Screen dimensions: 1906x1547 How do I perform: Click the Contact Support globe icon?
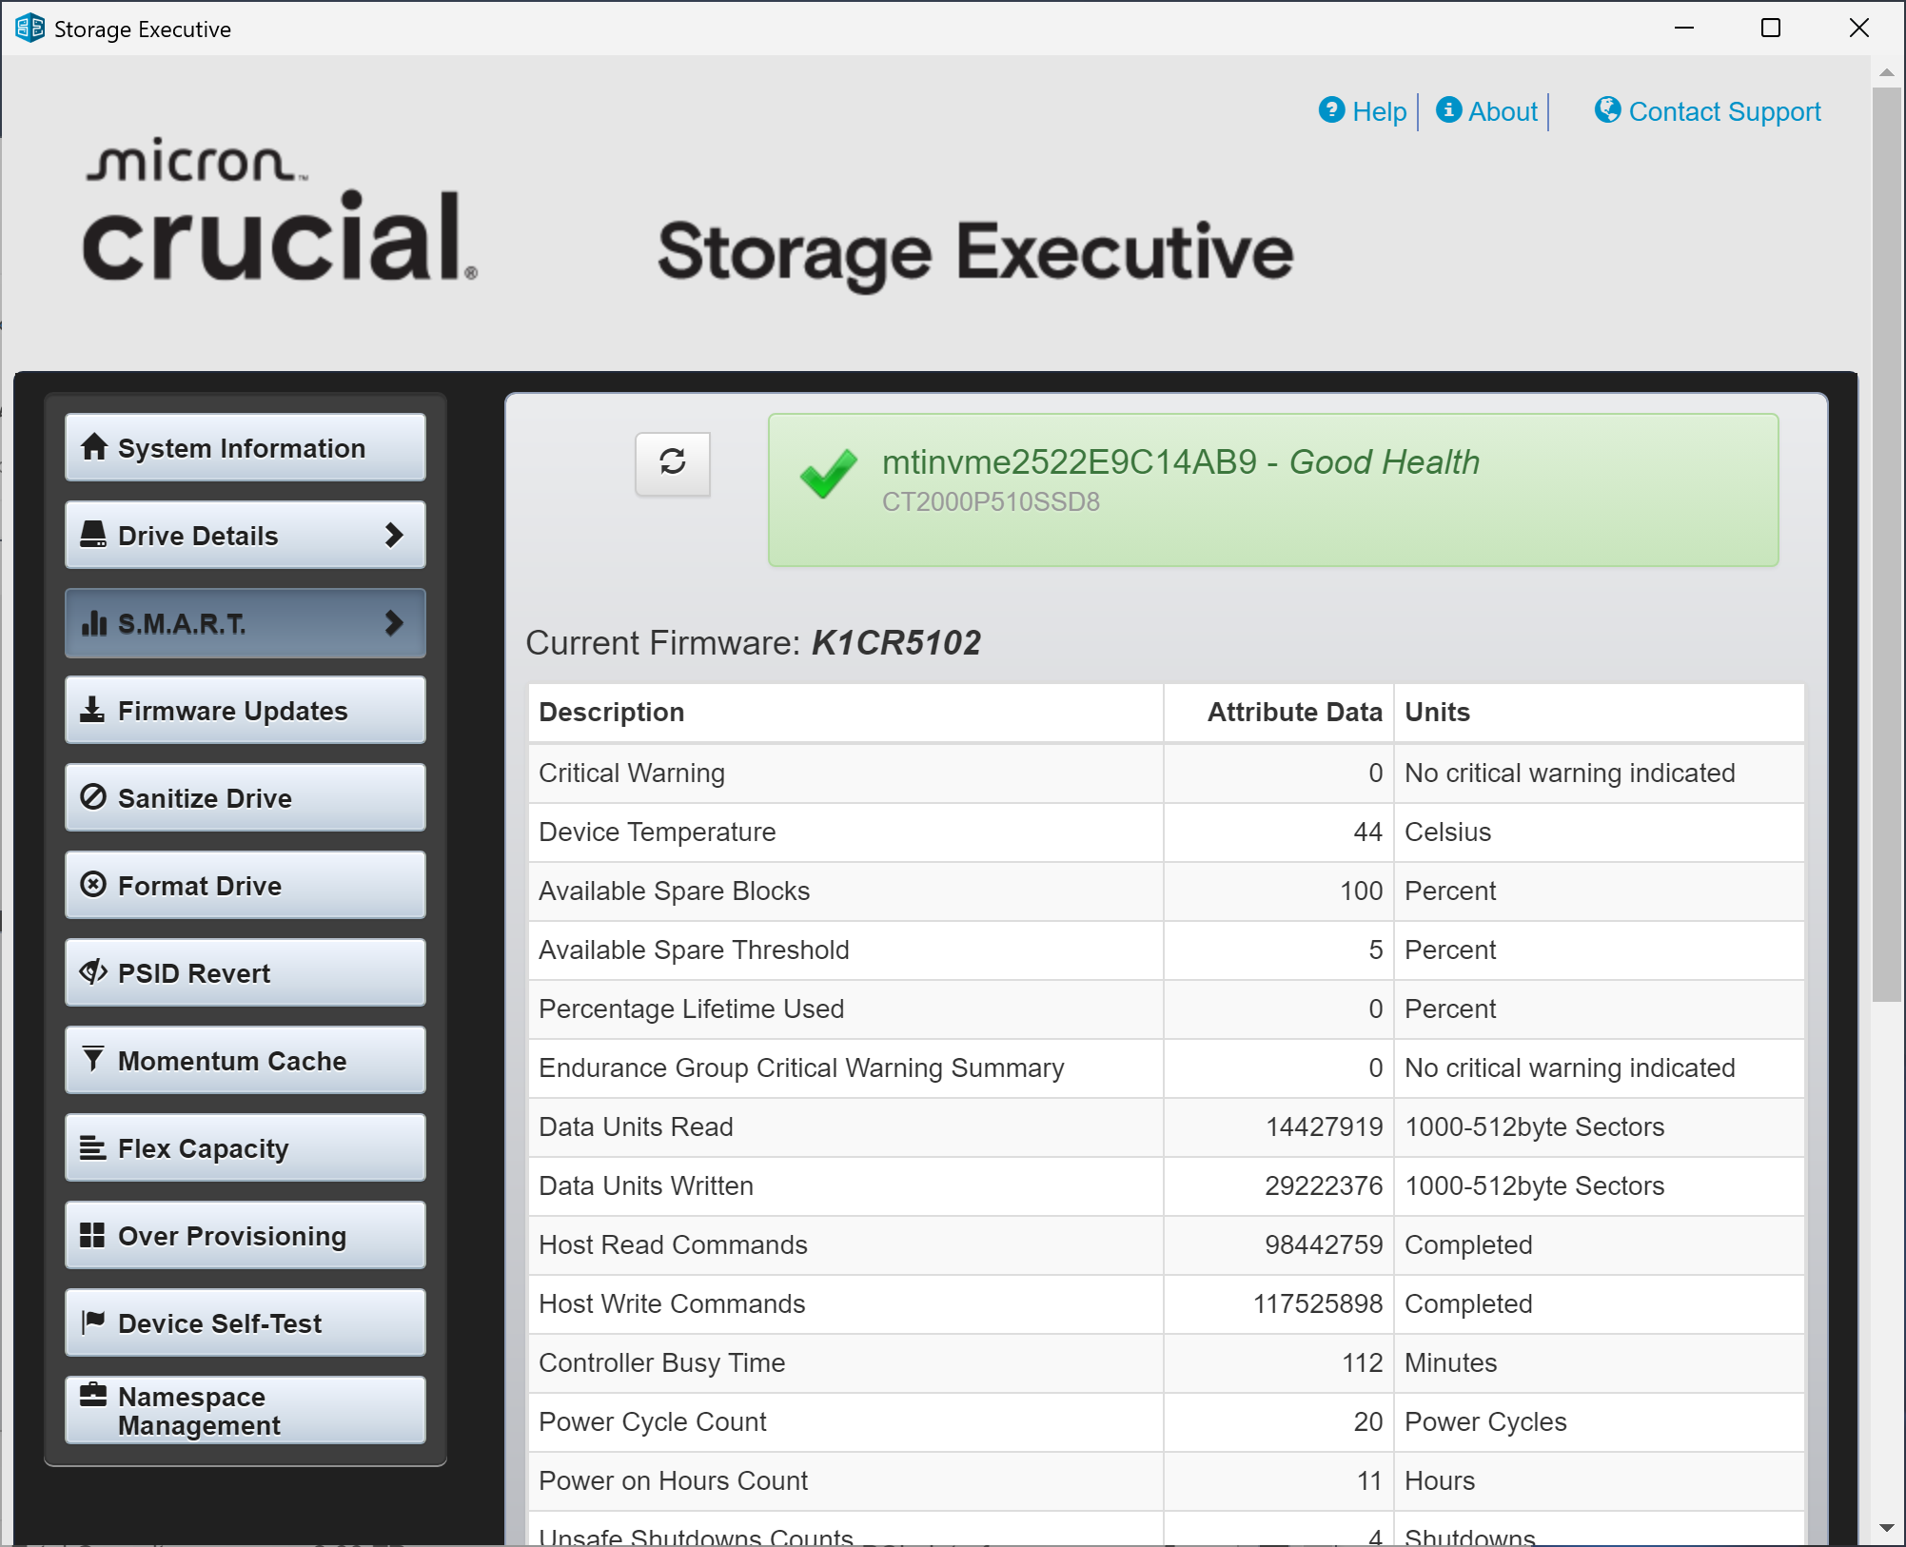pyautogui.click(x=1607, y=110)
